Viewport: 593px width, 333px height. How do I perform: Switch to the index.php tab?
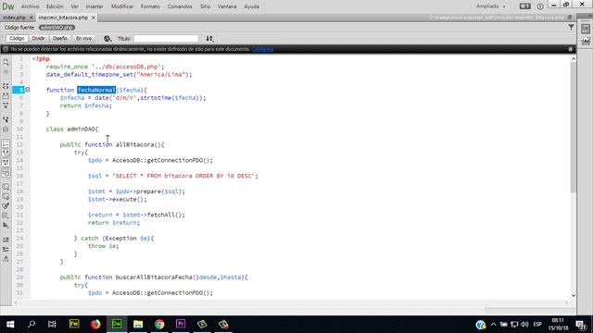coord(15,18)
